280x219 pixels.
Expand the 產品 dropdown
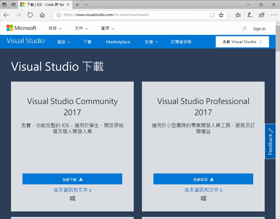(64, 42)
